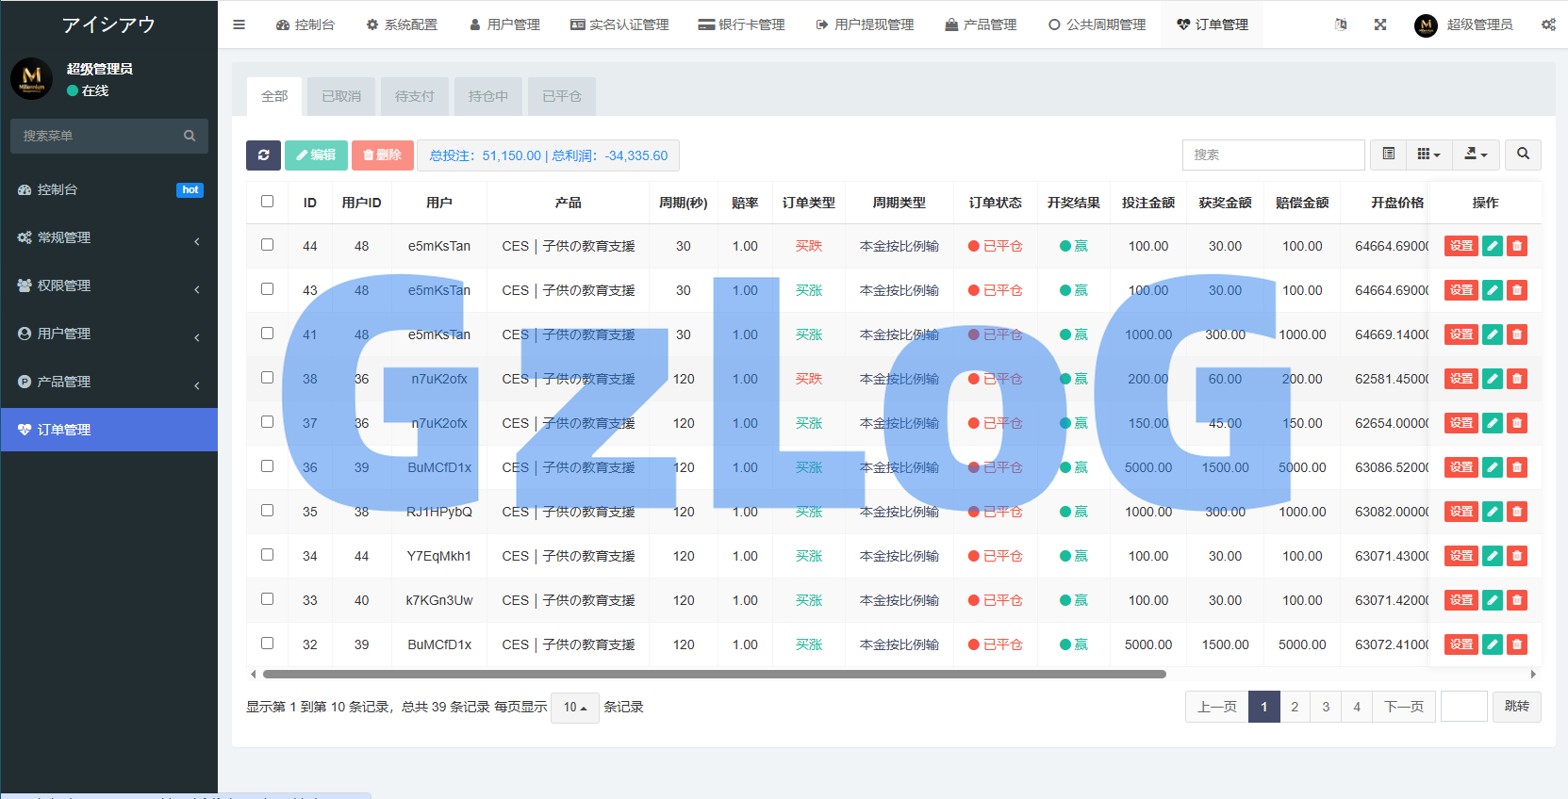The width and height of the screenshot is (1568, 799).
Task: Refresh the order table
Action: [263, 155]
